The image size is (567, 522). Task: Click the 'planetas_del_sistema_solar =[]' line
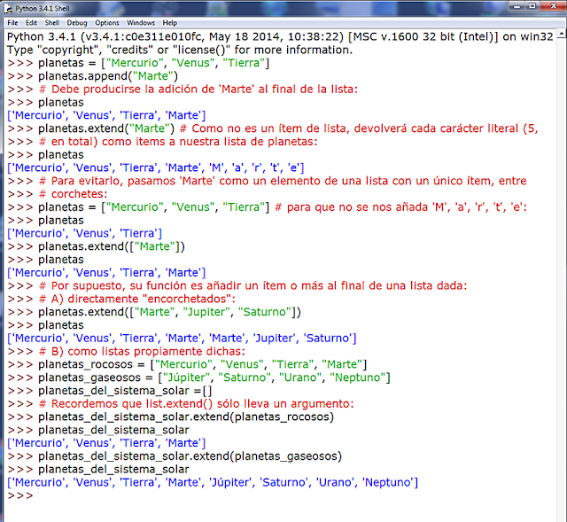(110, 391)
